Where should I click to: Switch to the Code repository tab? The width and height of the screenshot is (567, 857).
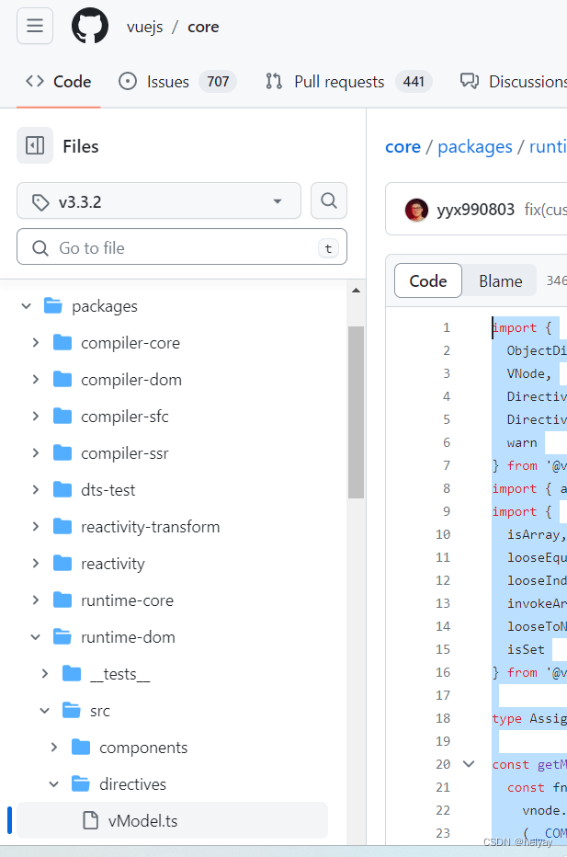click(59, 82)
